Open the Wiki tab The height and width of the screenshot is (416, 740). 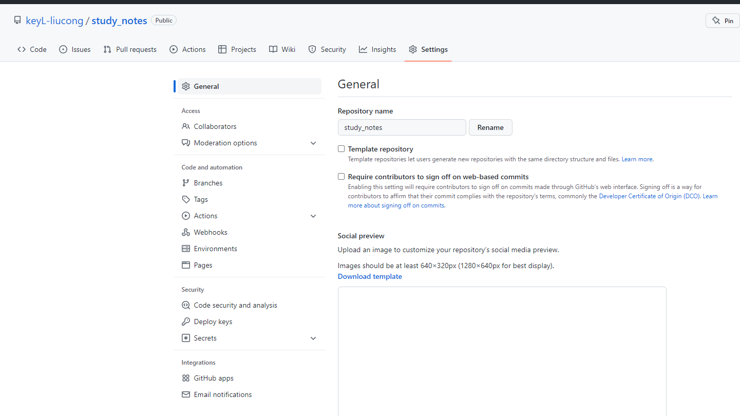pos(282,49)
